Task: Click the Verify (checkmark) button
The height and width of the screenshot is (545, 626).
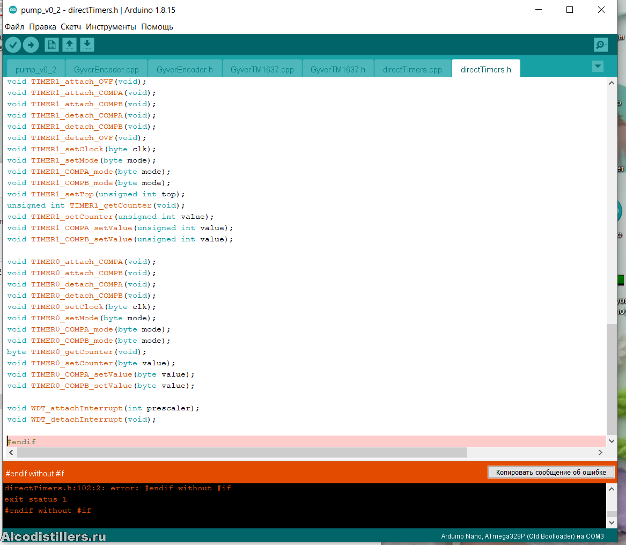Action: coord(13,45)
